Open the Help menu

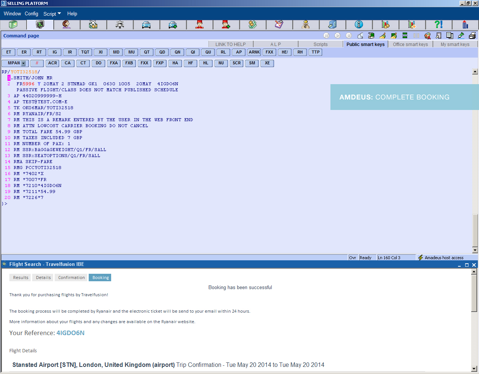point(72,13)
